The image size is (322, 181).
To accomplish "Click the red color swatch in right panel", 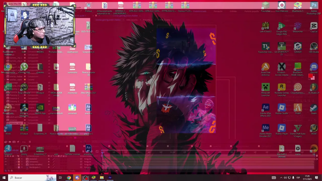I will pos(310,76).
